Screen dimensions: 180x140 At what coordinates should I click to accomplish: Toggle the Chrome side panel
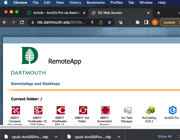click(x=146, y=22)
